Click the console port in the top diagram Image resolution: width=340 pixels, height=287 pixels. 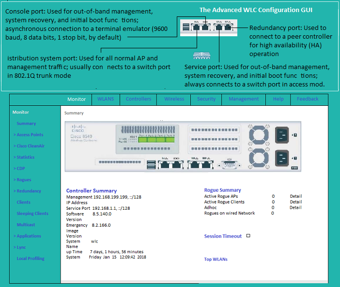205,28
